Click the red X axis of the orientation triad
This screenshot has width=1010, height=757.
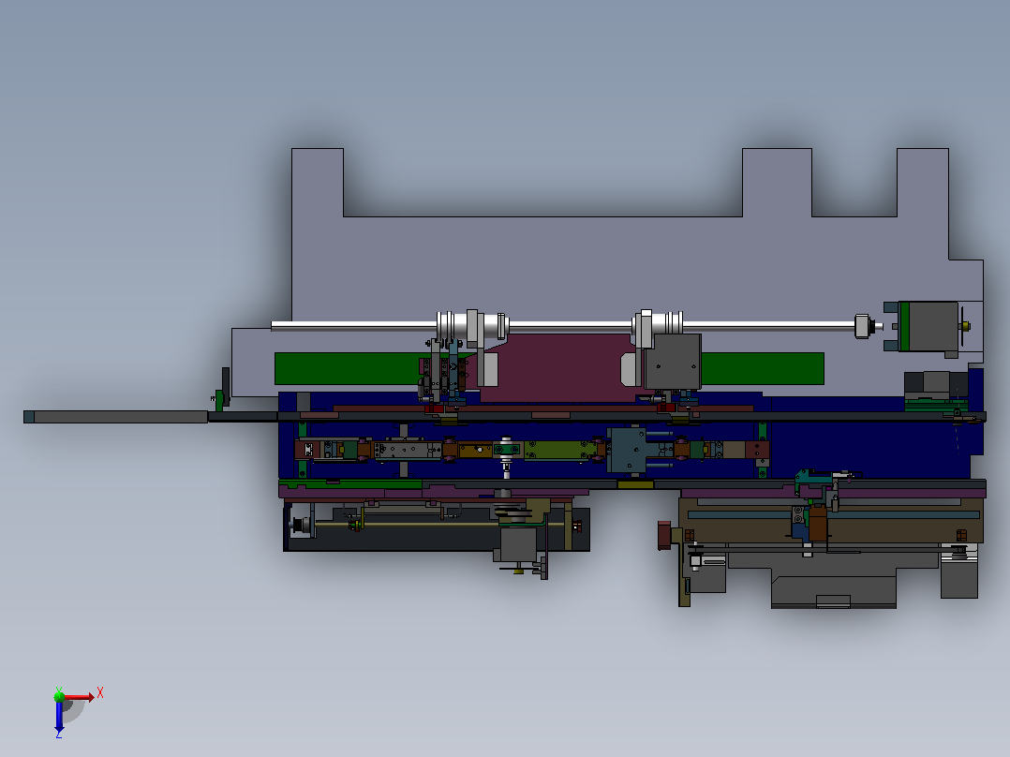click(x=79, y=697)
